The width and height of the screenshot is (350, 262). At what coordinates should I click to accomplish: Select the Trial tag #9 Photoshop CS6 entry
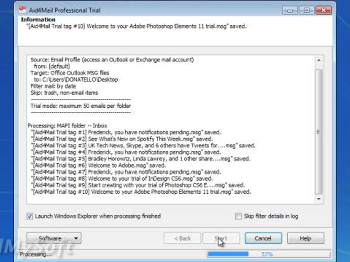click(138, 185)
